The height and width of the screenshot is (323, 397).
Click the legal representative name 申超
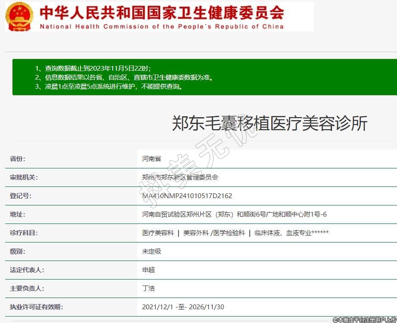[x=149, y=270]
